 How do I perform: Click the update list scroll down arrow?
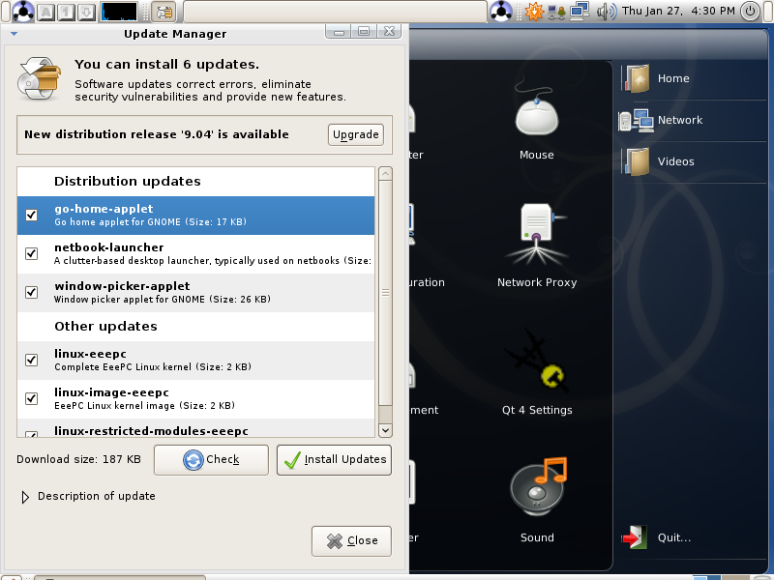coord(385,430)
